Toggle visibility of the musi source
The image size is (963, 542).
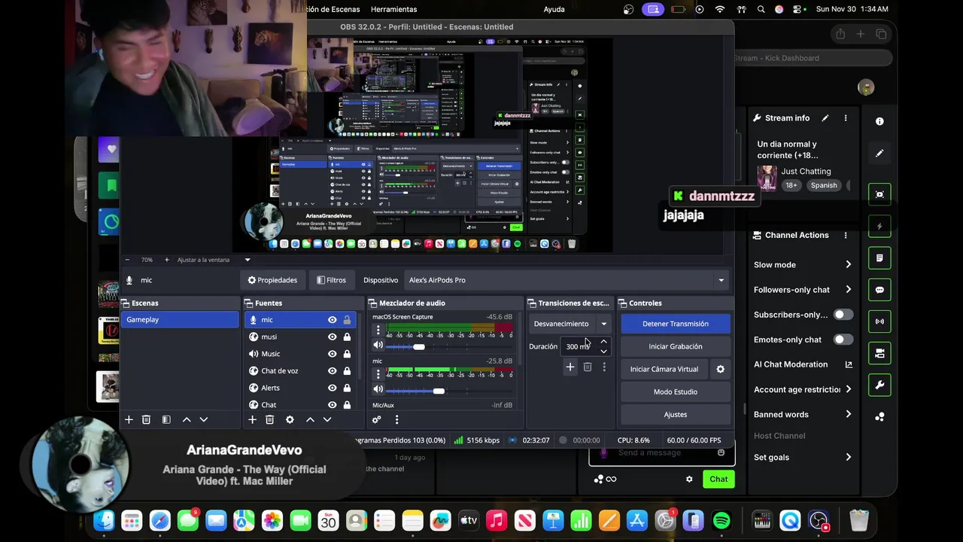point(332,336)
